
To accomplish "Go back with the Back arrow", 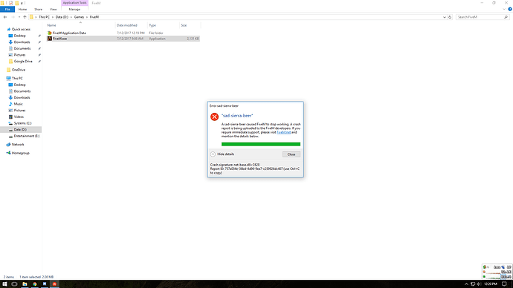I will click(5, 17).
